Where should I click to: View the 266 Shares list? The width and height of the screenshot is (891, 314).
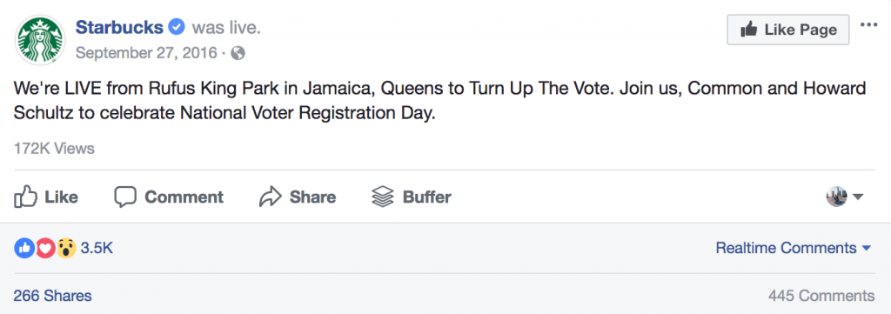point(52,296)
